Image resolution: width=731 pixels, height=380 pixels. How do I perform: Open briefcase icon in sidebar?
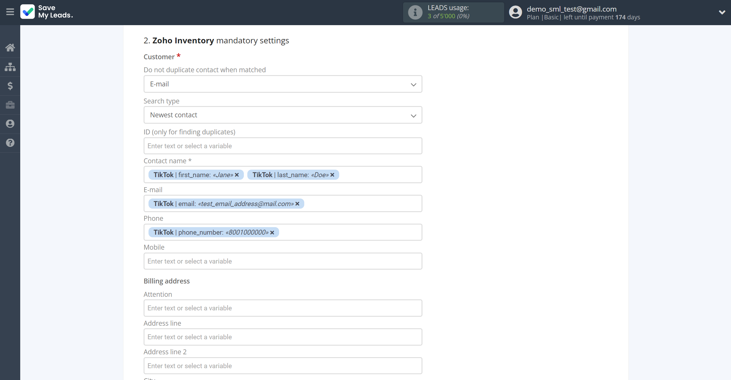pyautogui.click(x=10, y=105)
